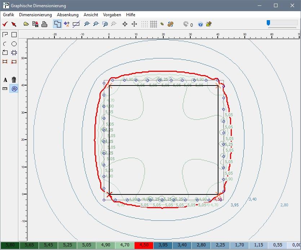The image size is (301, 250).
Task: Click the open folder icon
Action: click(x=26, y=24)
